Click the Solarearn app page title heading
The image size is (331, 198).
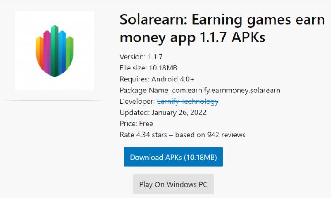click(x=222, y=29)
